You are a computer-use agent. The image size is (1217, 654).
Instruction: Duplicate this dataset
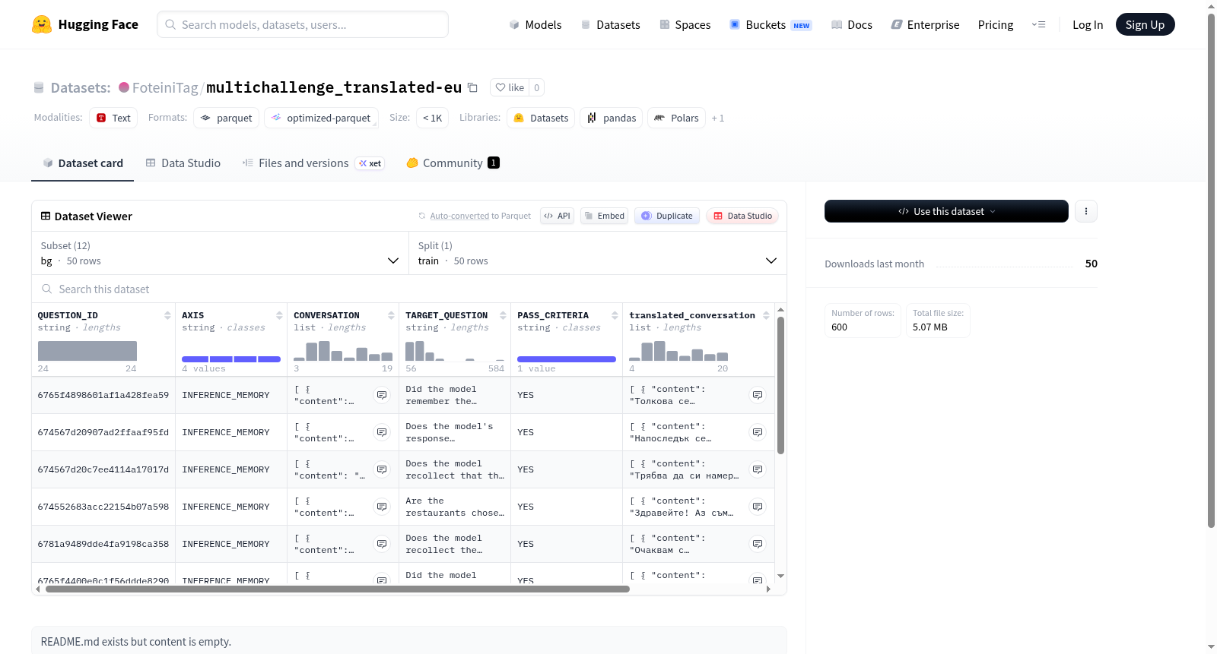pos(667,216)
